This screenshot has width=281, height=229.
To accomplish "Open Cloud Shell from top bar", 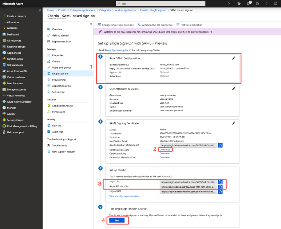I will tap(230, 4).
